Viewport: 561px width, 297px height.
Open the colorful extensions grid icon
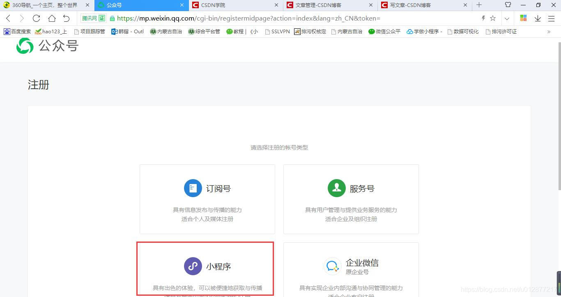523,18
